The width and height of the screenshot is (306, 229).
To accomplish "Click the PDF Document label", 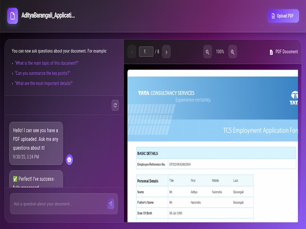I will click(x=286, y=52).
